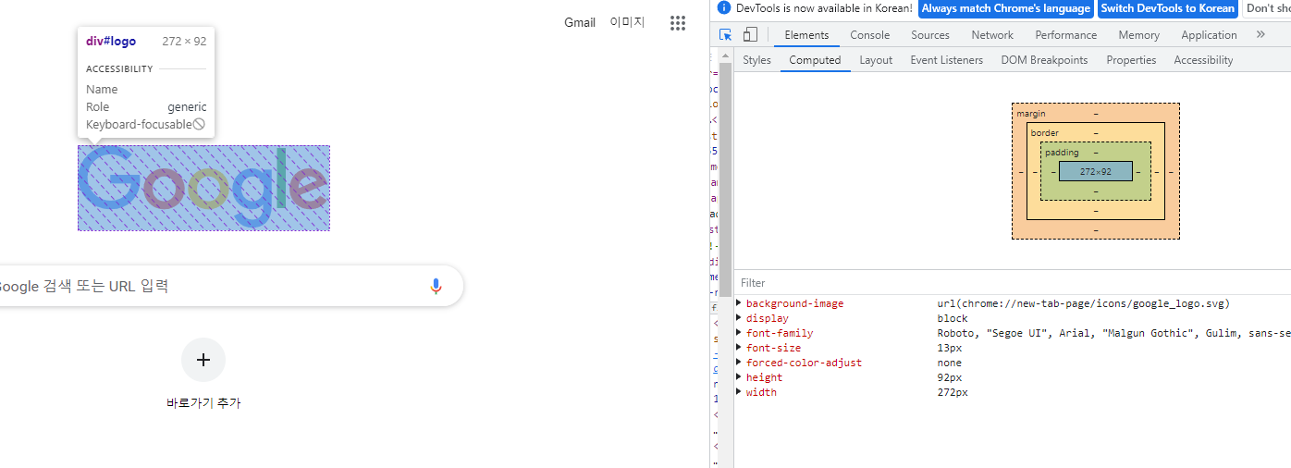The height and width of the screenshot is (468, 1291).
Task: Toggle the device toolbar icon
Action: point(750,35)
